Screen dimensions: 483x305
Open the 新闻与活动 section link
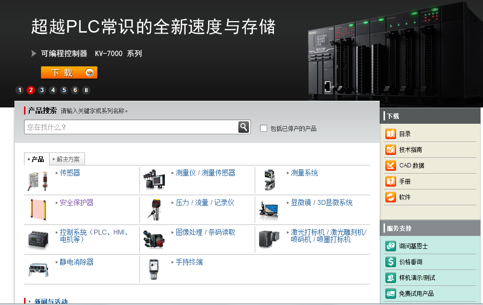pyautogui.click(x=51, y=302)
